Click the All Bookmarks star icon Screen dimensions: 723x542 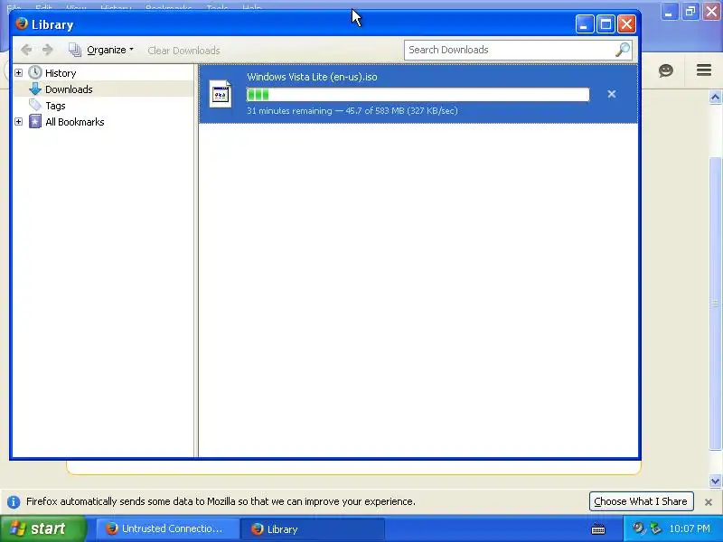click(35, 122)
